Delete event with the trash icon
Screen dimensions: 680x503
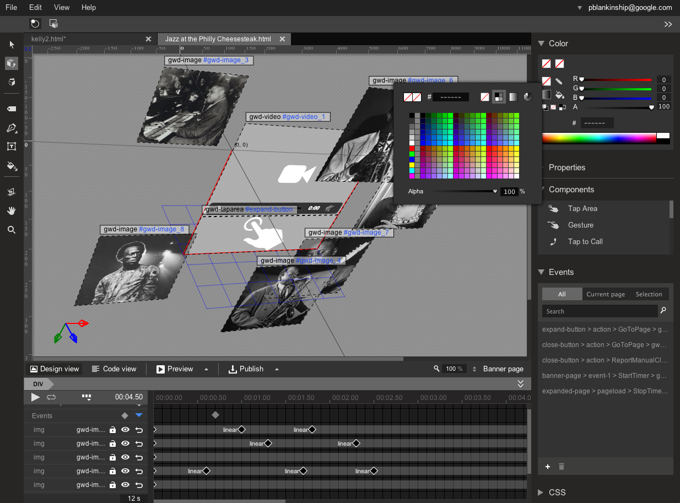pos(562,467)
